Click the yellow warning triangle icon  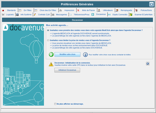[51, 64]
